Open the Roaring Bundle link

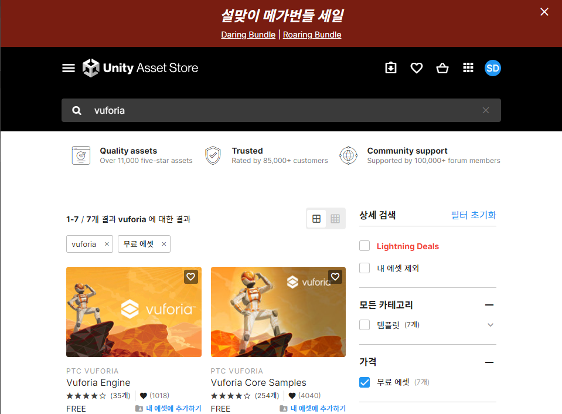312,35
